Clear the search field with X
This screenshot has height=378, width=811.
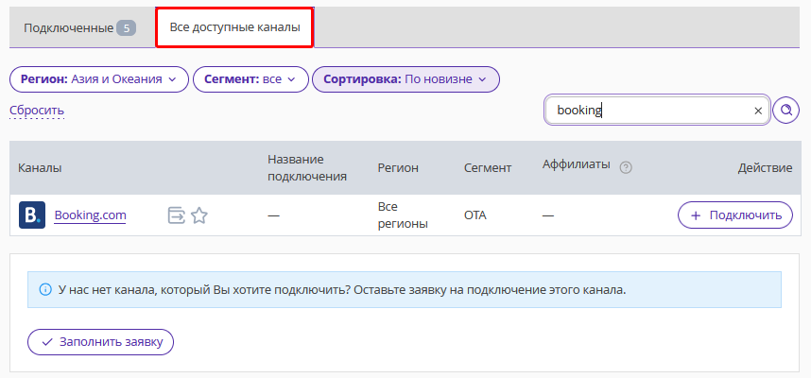(758, 111)
